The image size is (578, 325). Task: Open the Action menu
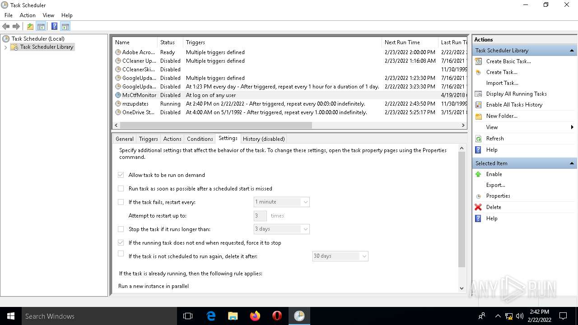point(28,15)
